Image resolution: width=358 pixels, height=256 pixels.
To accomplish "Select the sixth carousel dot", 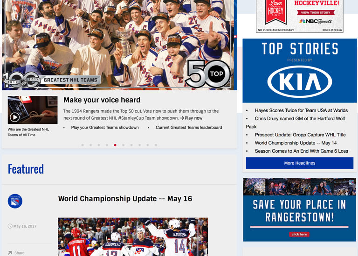I will click(x=123, y=145).
